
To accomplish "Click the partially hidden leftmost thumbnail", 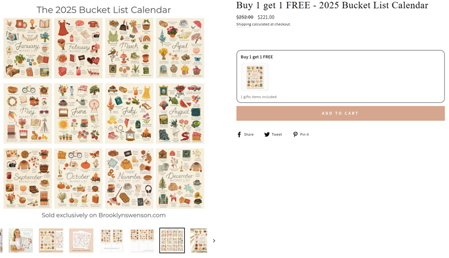I will pos(2,240).
